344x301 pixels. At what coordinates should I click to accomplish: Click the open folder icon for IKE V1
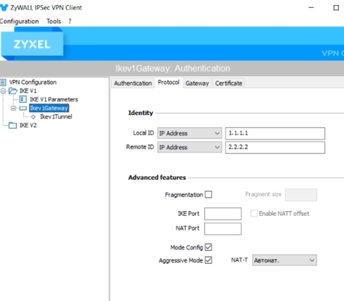tap(13, 91)
